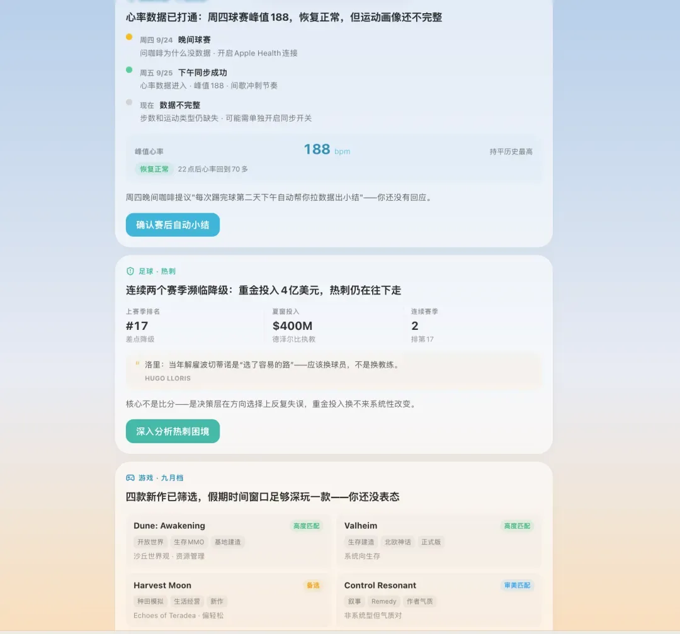Viewport: 680px width, 634px height.
Task: Click 审美匹配 badge on Control Resonant
Action: coord(517,585)
